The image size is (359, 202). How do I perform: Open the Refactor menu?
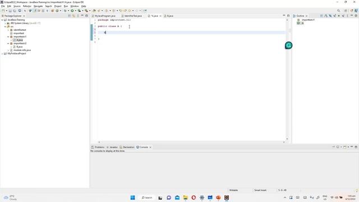click(27, 6)
